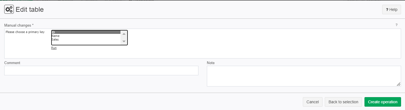The image size is (405, 110).
Task: Click the up arrow of the primary key list
Action: 124,34
